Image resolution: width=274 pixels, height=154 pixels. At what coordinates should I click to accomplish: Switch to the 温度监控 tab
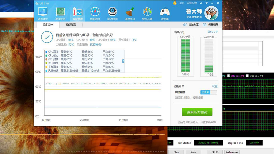point(48,24)
